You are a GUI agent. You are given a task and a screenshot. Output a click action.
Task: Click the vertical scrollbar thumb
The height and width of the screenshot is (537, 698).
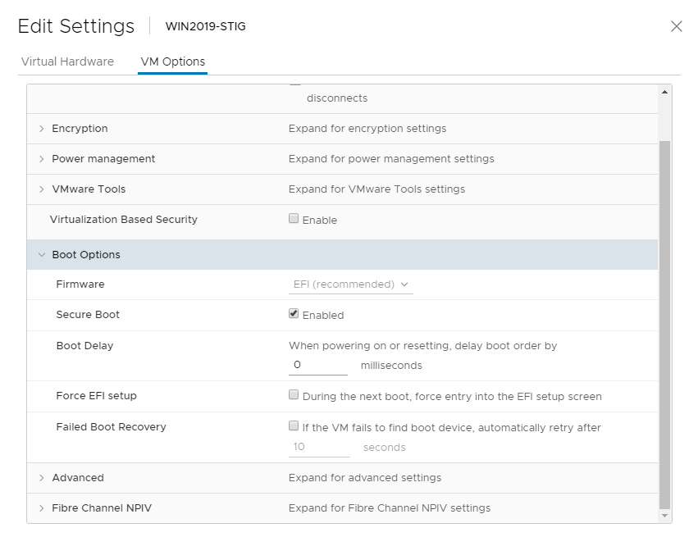click(664, 320)
